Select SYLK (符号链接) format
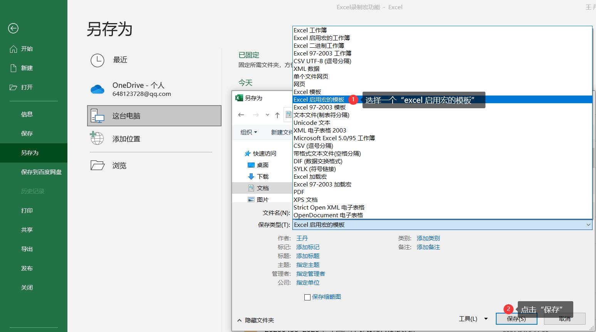The image size is (596, 332). click(x=442, y=169)
